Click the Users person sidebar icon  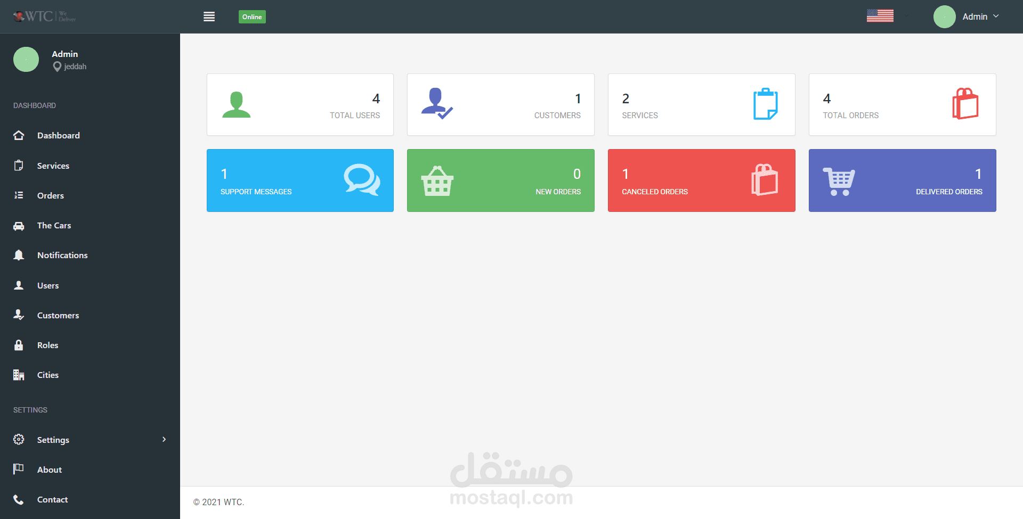[x=19, y=285]
